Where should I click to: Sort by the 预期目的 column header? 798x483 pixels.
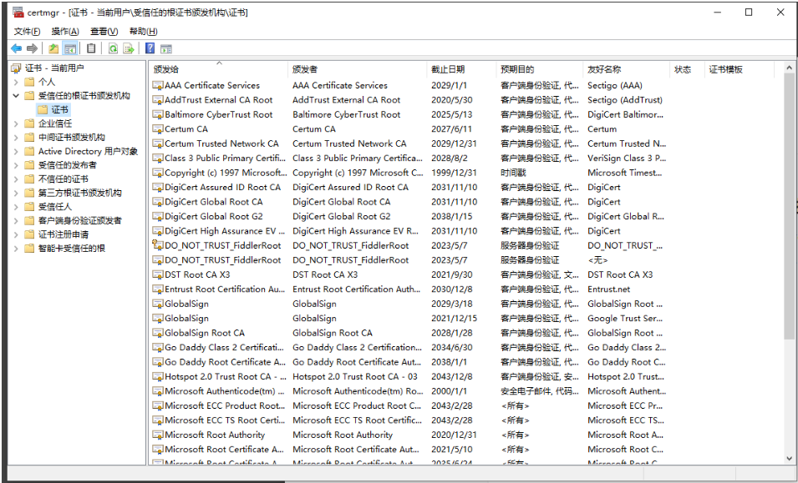[x=540, y=69]
